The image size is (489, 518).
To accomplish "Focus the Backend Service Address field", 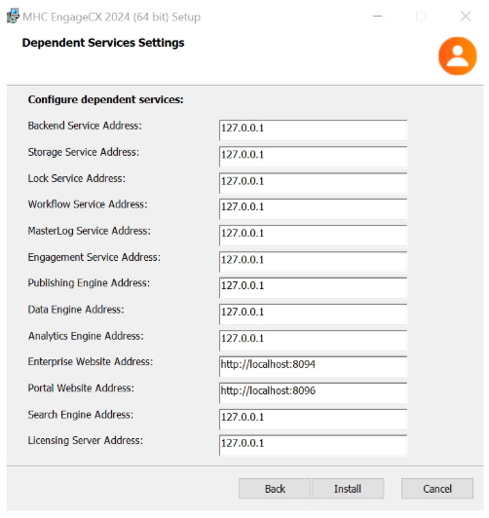I will click(313, 130).
